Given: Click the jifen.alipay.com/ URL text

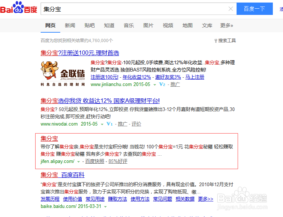Looking at the screenshot, I should click(58, 161).
